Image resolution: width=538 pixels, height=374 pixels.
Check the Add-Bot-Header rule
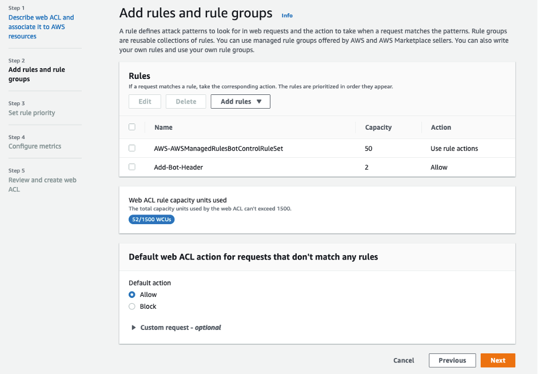pyautogui.click(x=132, y=166)
